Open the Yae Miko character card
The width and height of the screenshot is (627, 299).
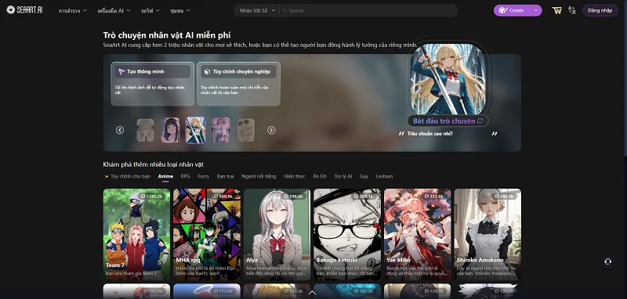click(x=418, y=234)
